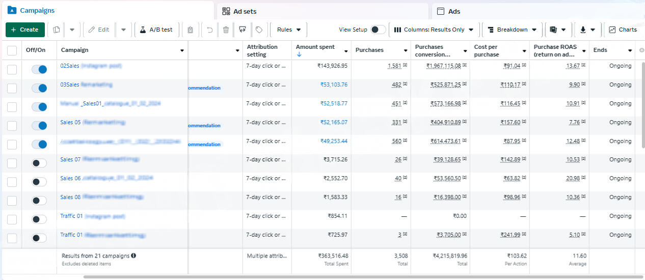Screen dimensions: 645x280
Task: Click the preview share icon
Action: point(243,30)
